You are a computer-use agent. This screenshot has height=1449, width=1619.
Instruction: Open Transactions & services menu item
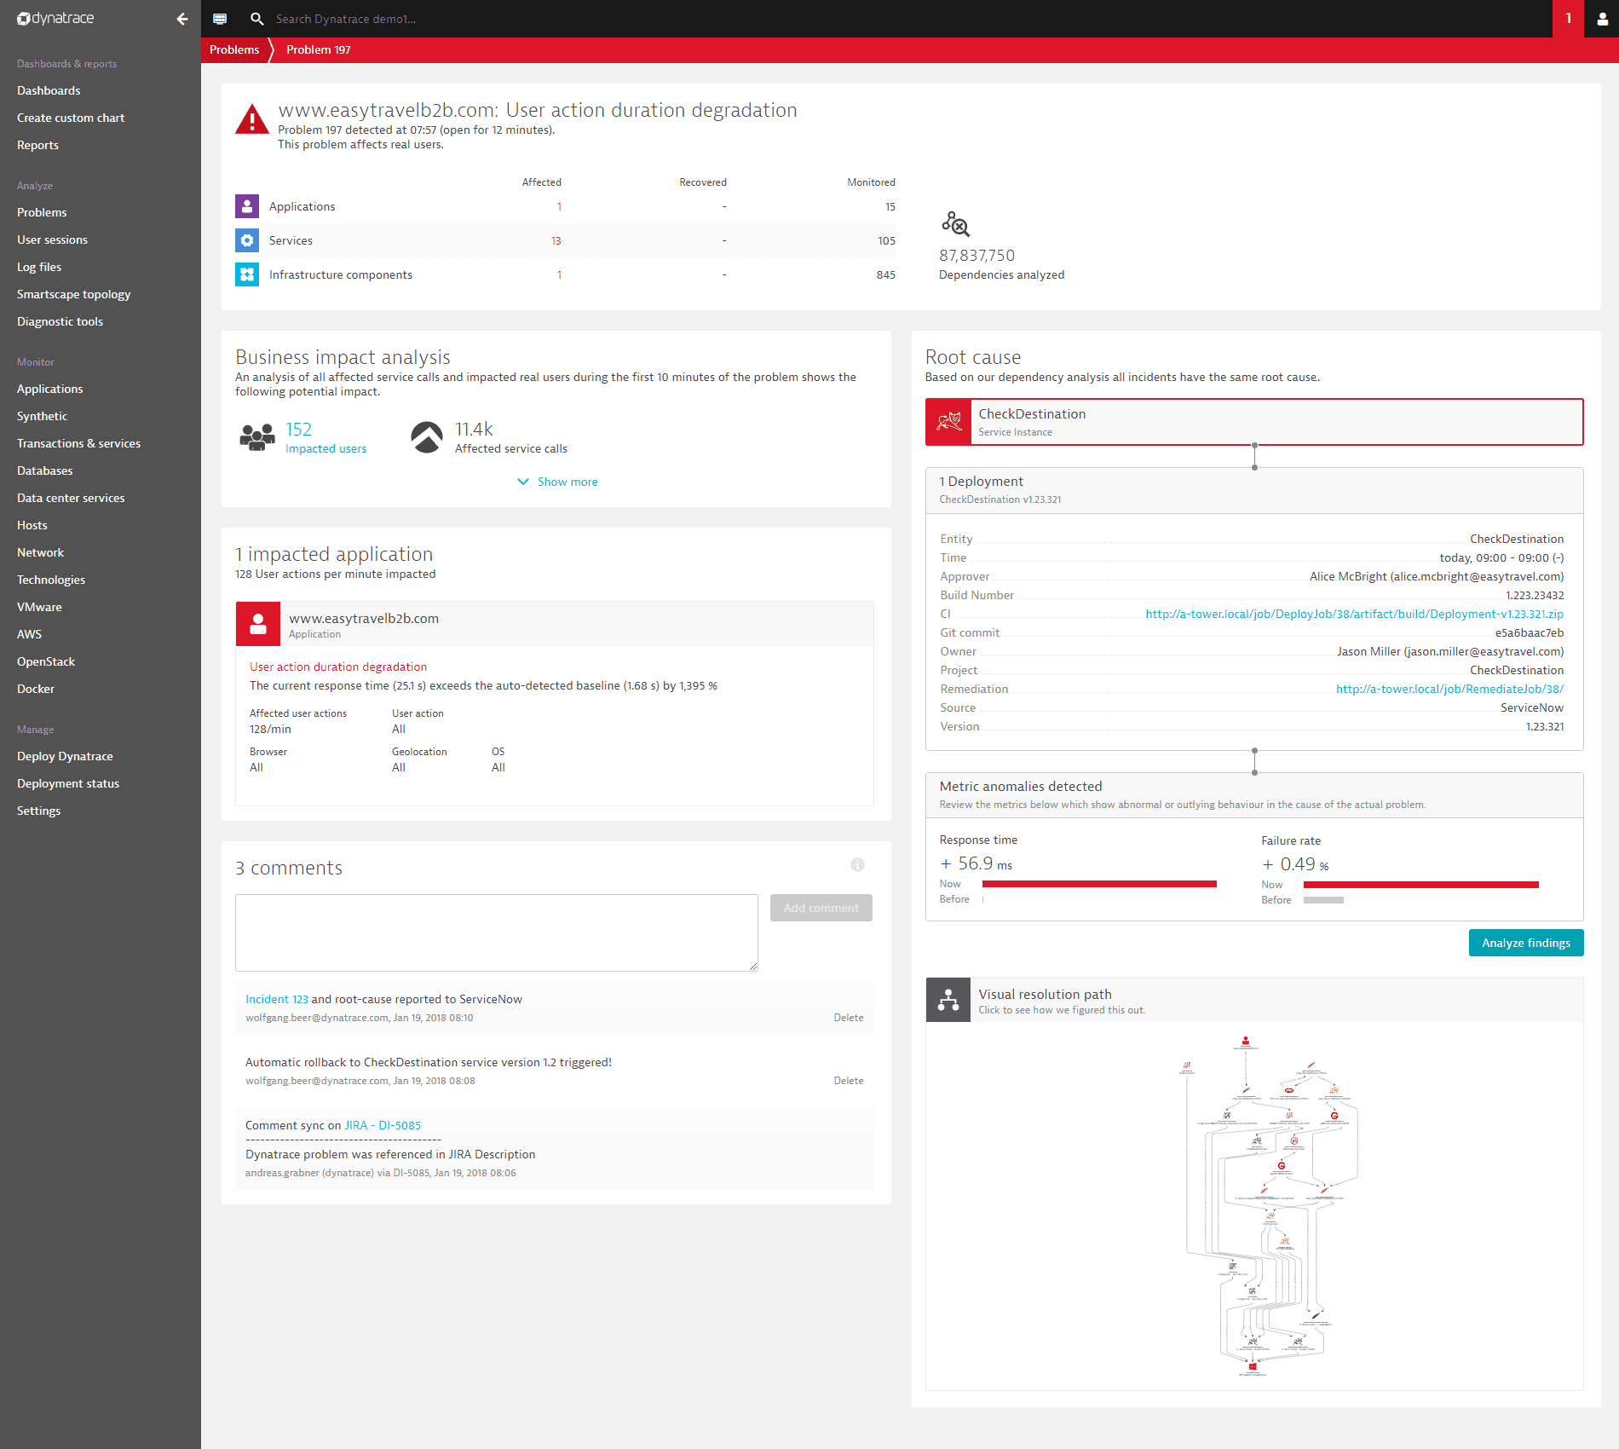click(78, 443)
